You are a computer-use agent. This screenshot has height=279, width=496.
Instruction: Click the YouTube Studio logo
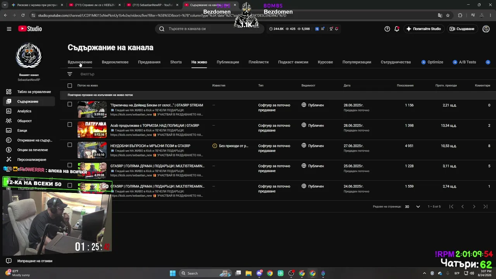pyautogui.click(x=30, y=29)
